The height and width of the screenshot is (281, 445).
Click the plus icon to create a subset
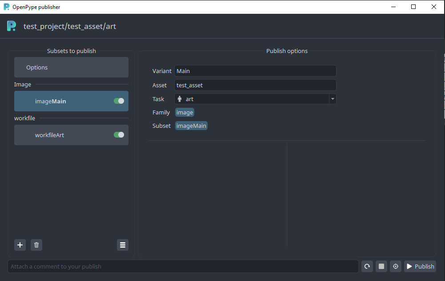[x=20, y=245]
